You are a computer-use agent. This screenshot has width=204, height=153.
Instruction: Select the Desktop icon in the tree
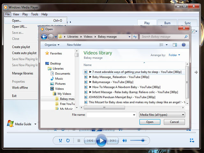pyautogui.click(x=47, y=63)
